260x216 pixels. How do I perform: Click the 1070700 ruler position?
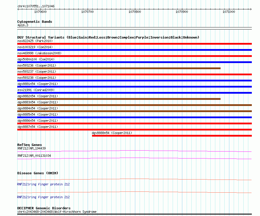coord(87,12)
